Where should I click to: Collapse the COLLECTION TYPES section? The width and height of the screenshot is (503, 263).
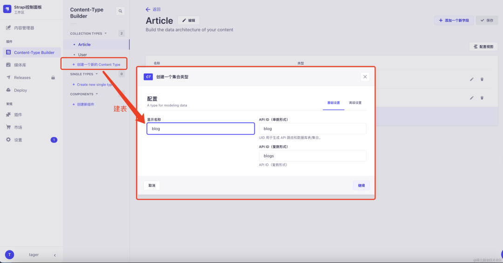pos(88,34)
